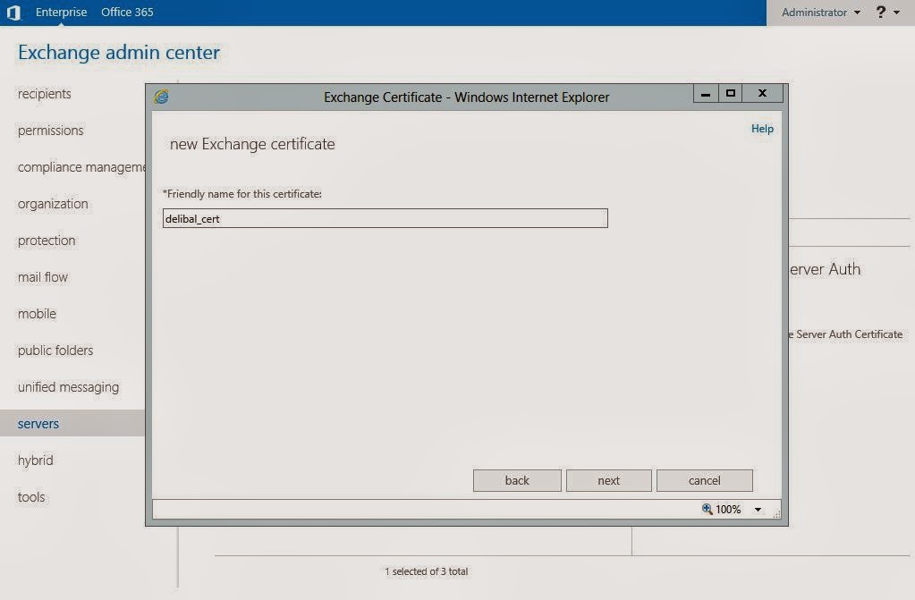Click the Internet Explorer icon in dialog title
Image resolution: width=915 pixels, height=600 pixels.
click(x=161, y=97)
